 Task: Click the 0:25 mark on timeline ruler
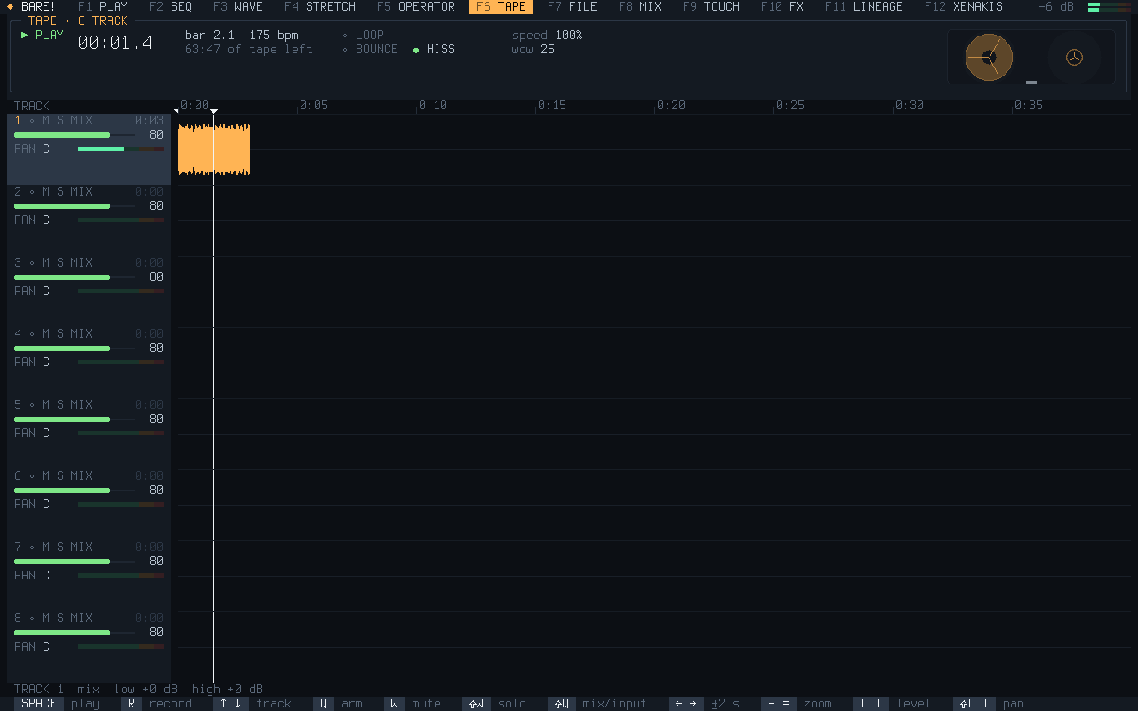coord(790,106)
